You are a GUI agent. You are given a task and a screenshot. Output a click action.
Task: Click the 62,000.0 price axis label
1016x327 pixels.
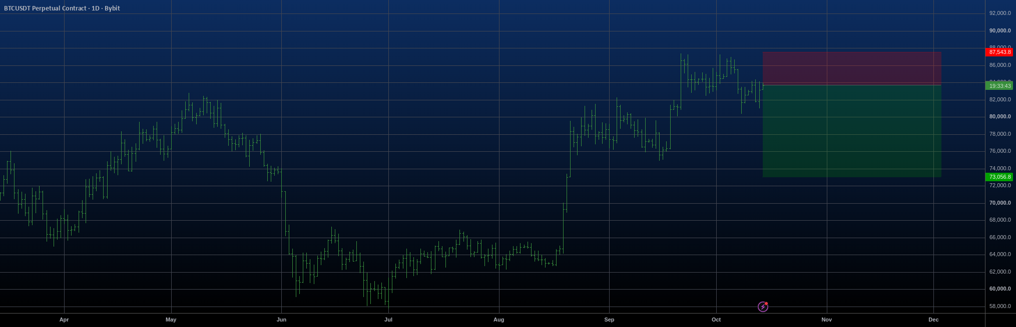(x=1000, y=272)
